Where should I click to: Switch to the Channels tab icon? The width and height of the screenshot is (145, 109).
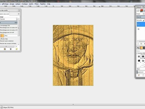[142, 11]
